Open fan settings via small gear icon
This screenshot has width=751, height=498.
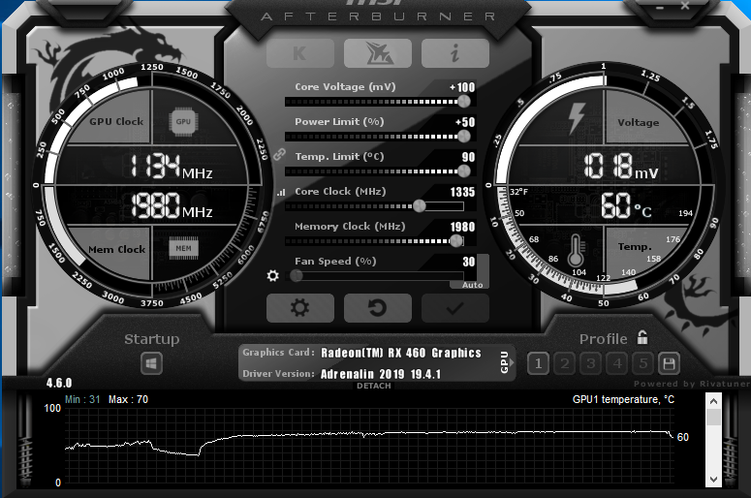pos(272,275)
